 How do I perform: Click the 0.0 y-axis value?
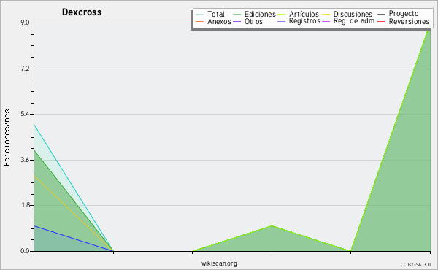(25, 251)
